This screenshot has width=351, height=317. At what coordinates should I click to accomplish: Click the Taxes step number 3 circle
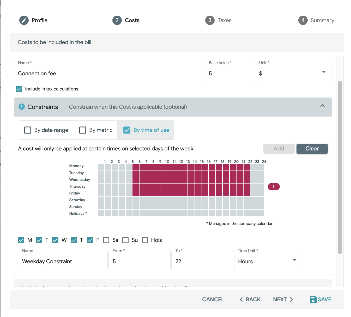tap(210, 20)
